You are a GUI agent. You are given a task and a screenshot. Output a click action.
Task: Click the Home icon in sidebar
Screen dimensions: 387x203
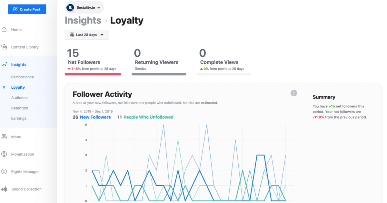[x=5, y=29]
